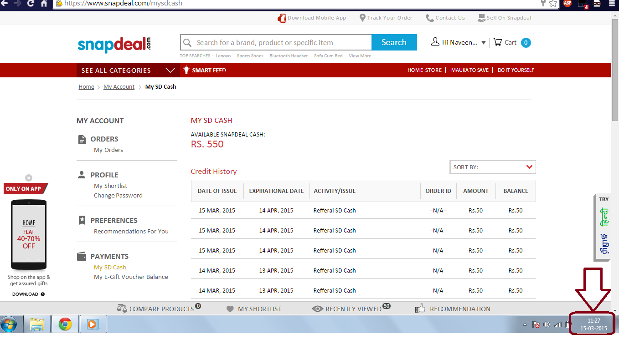
Task: Open the Home Store menu item
Action: [424, 70]
